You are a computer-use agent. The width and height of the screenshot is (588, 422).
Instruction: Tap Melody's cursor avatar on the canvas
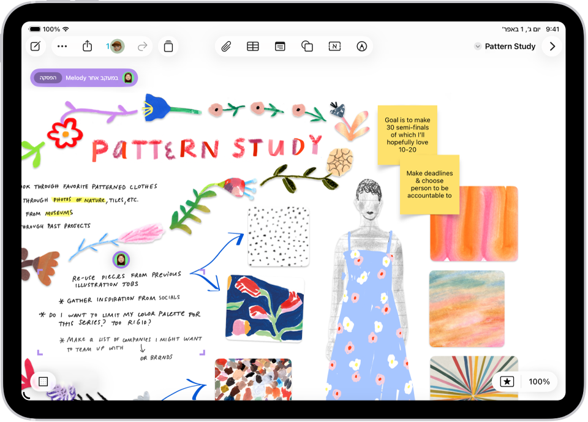[121, 259]
